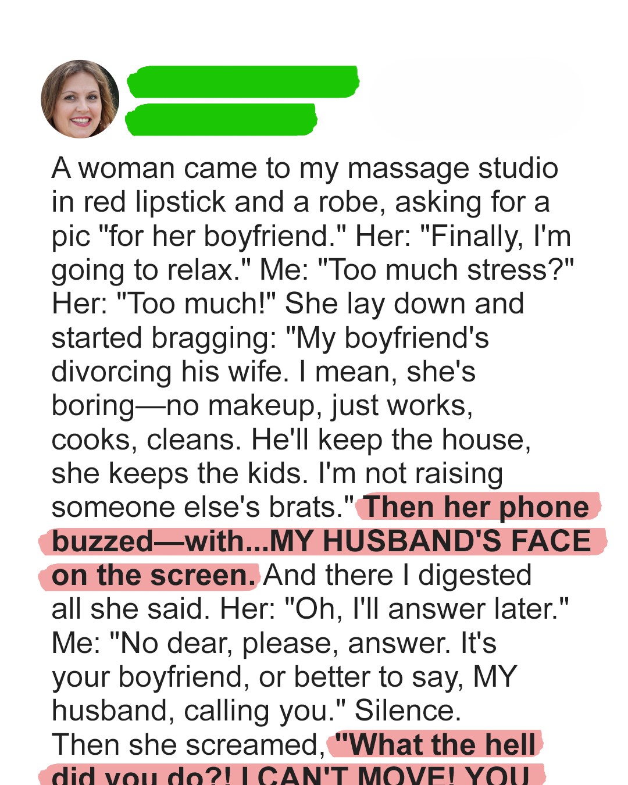Viewport: 628px width, 785px height.
Task: Select the line "she keeps the kids. I'm not raising"
Action: click(x=277, y=473)
